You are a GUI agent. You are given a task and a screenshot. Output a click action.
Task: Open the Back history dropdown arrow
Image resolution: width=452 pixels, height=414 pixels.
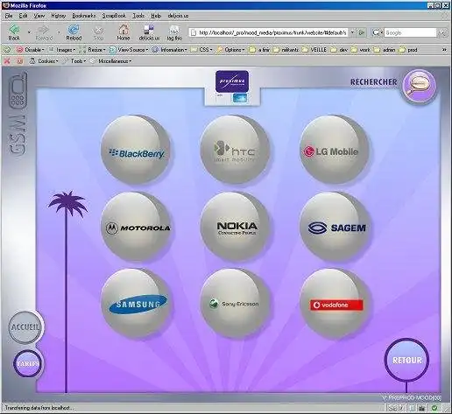[29, 32]
